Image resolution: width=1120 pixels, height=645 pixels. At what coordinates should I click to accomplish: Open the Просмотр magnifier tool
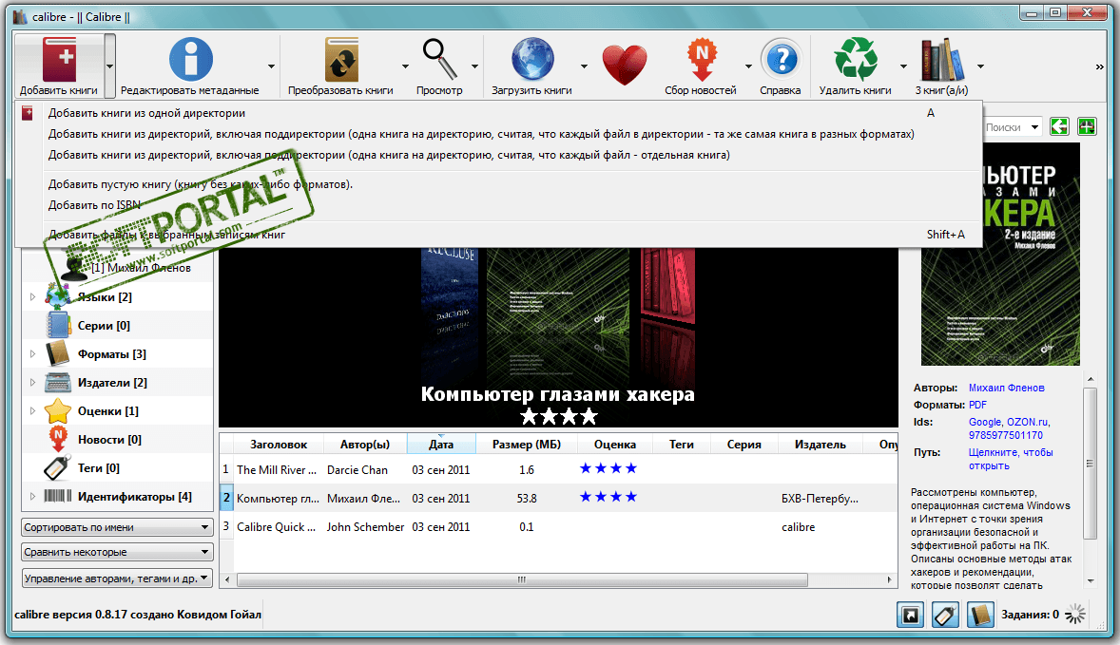(x=439, y=59)
